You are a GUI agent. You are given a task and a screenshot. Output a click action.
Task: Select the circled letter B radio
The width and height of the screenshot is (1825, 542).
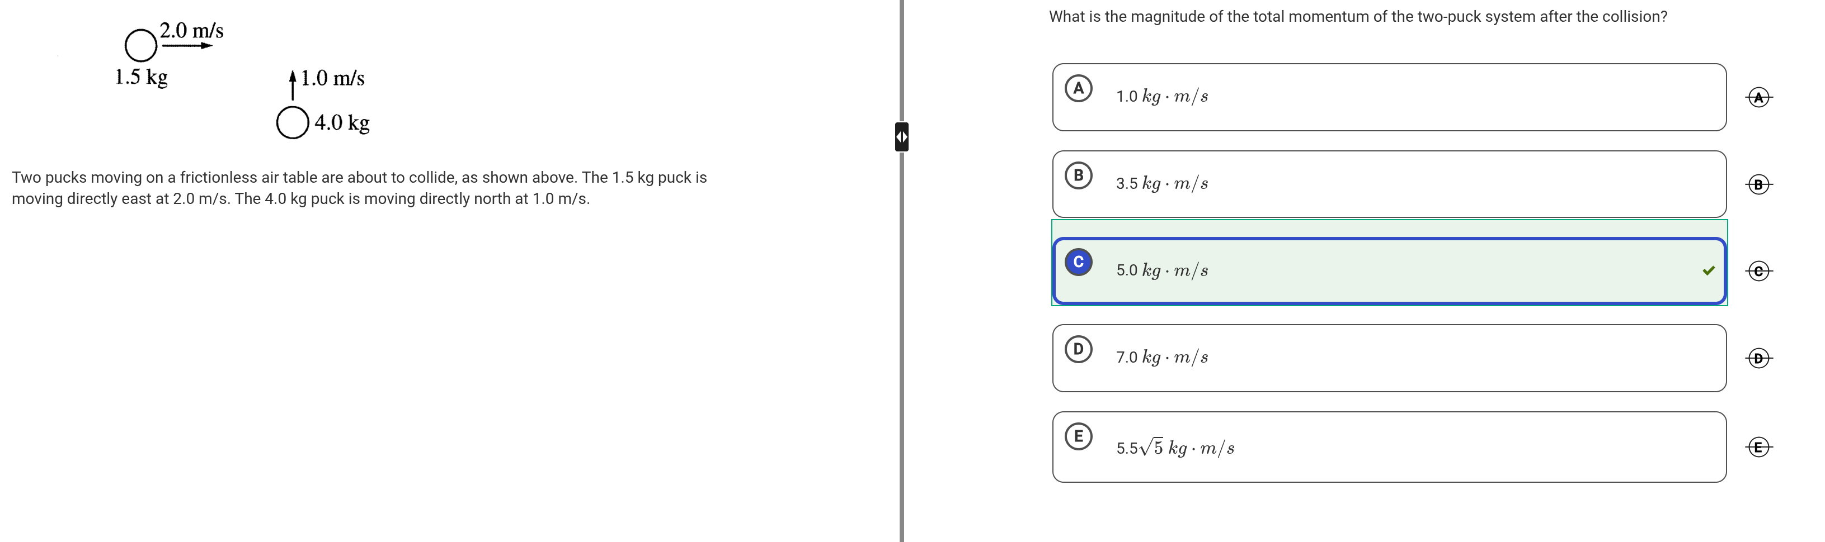pyautogui.click(x=1078, y=175)
